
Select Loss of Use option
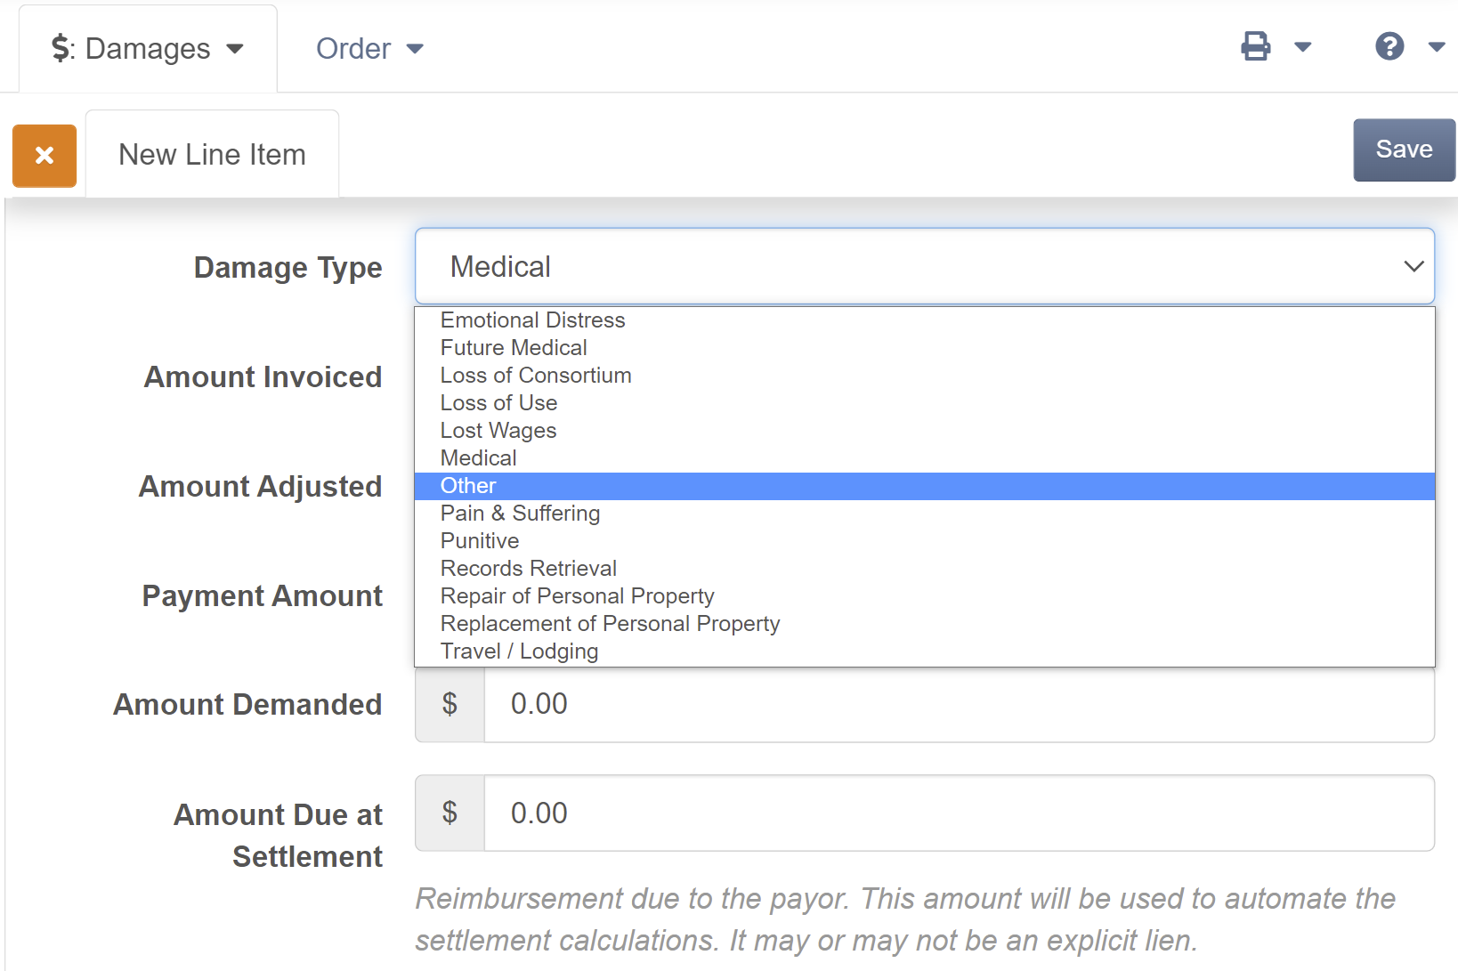coord(924,403)
